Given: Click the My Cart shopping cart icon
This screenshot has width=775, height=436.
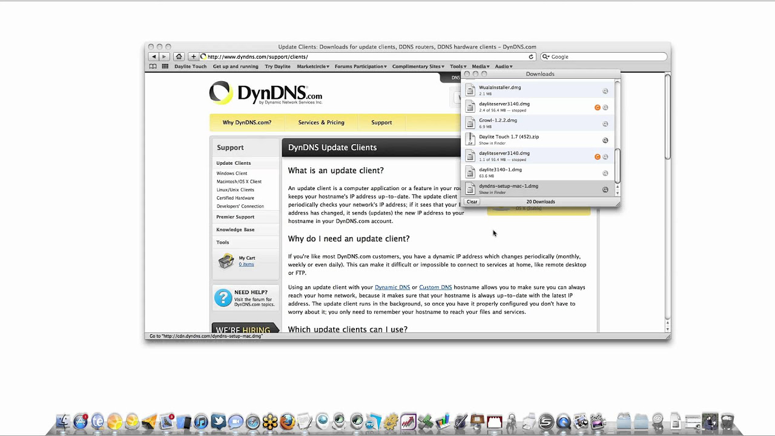Looking at the screenshot, I should point(226,261).
